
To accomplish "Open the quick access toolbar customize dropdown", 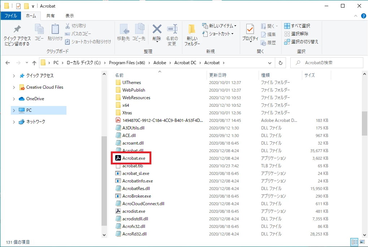I will coord(33,6).
